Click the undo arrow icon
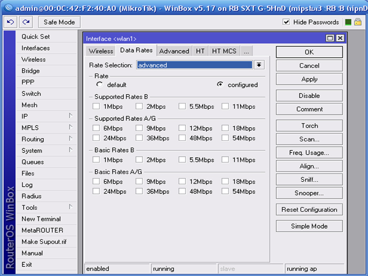 [x=11, y=22]
